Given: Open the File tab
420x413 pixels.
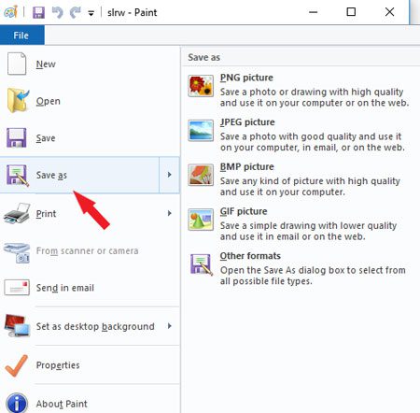Looking at the screenshot, I should point(21,36).
